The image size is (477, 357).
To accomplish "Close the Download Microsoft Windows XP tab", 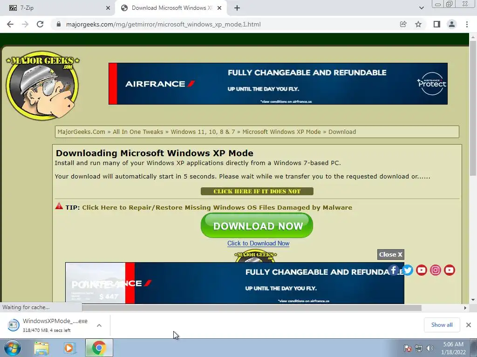I will 219,8.
